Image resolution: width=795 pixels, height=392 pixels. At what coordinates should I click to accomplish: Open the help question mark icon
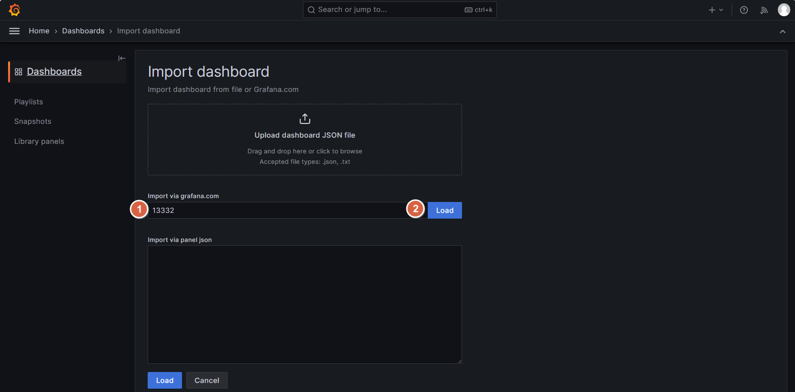pyautogui.click(x=744, y=10)
